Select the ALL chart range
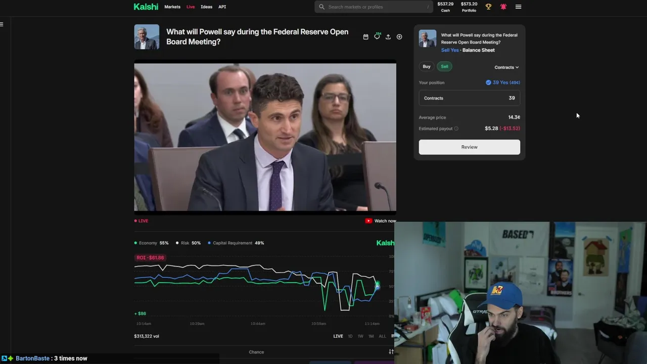This screenshot has height=364, width=647. coord(382,336)
